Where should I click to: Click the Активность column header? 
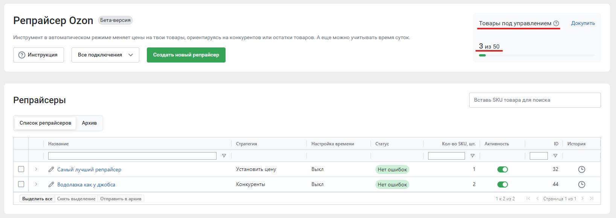497,144
